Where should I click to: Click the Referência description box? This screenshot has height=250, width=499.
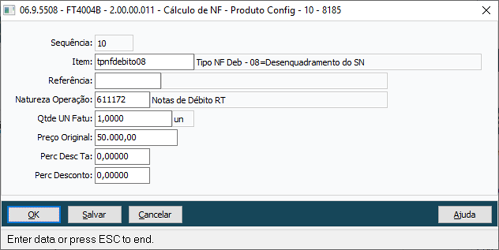coord(274,81)
